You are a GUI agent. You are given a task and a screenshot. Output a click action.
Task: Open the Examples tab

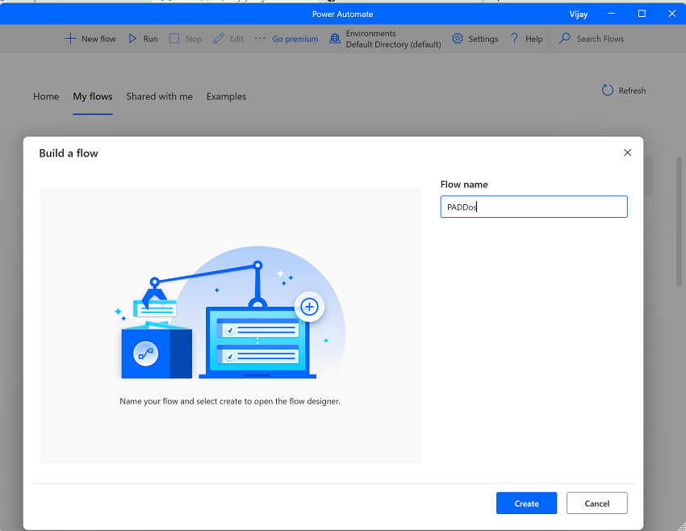[x=226, y=96]
